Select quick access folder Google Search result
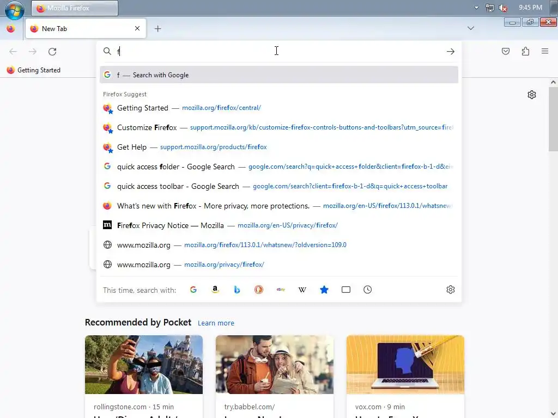 (x=278, y=167)
